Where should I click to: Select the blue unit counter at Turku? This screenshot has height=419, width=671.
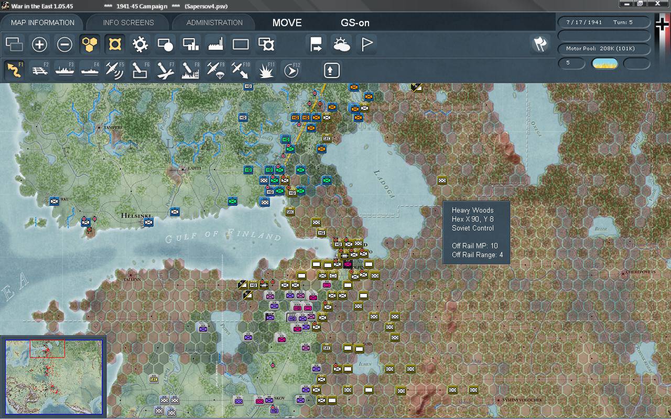54,201
